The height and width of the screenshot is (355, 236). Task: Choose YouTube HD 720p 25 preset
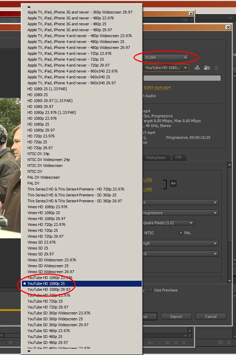(x=82, y=301)
